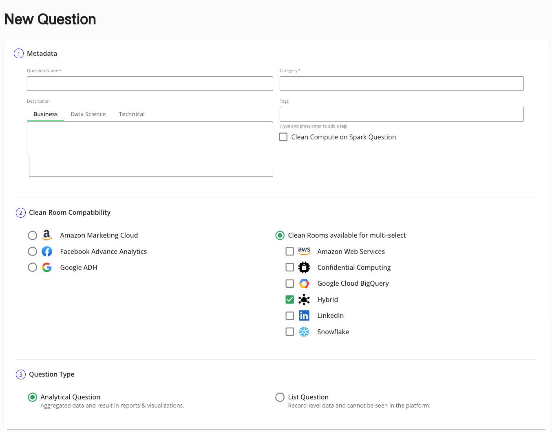552x432 pixels.
Task: Click the Confidential Computing chip icon
Action: (304, 267)
